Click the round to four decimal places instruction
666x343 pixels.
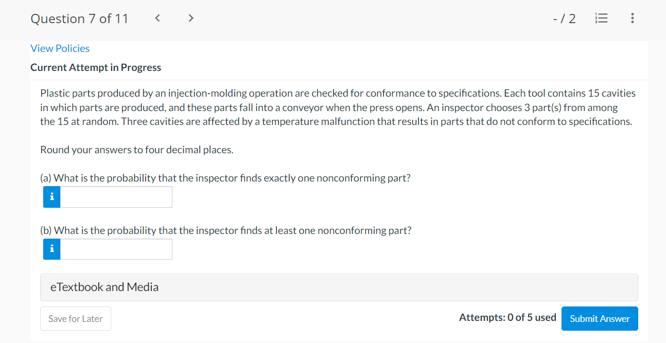(x=137, y=150)
